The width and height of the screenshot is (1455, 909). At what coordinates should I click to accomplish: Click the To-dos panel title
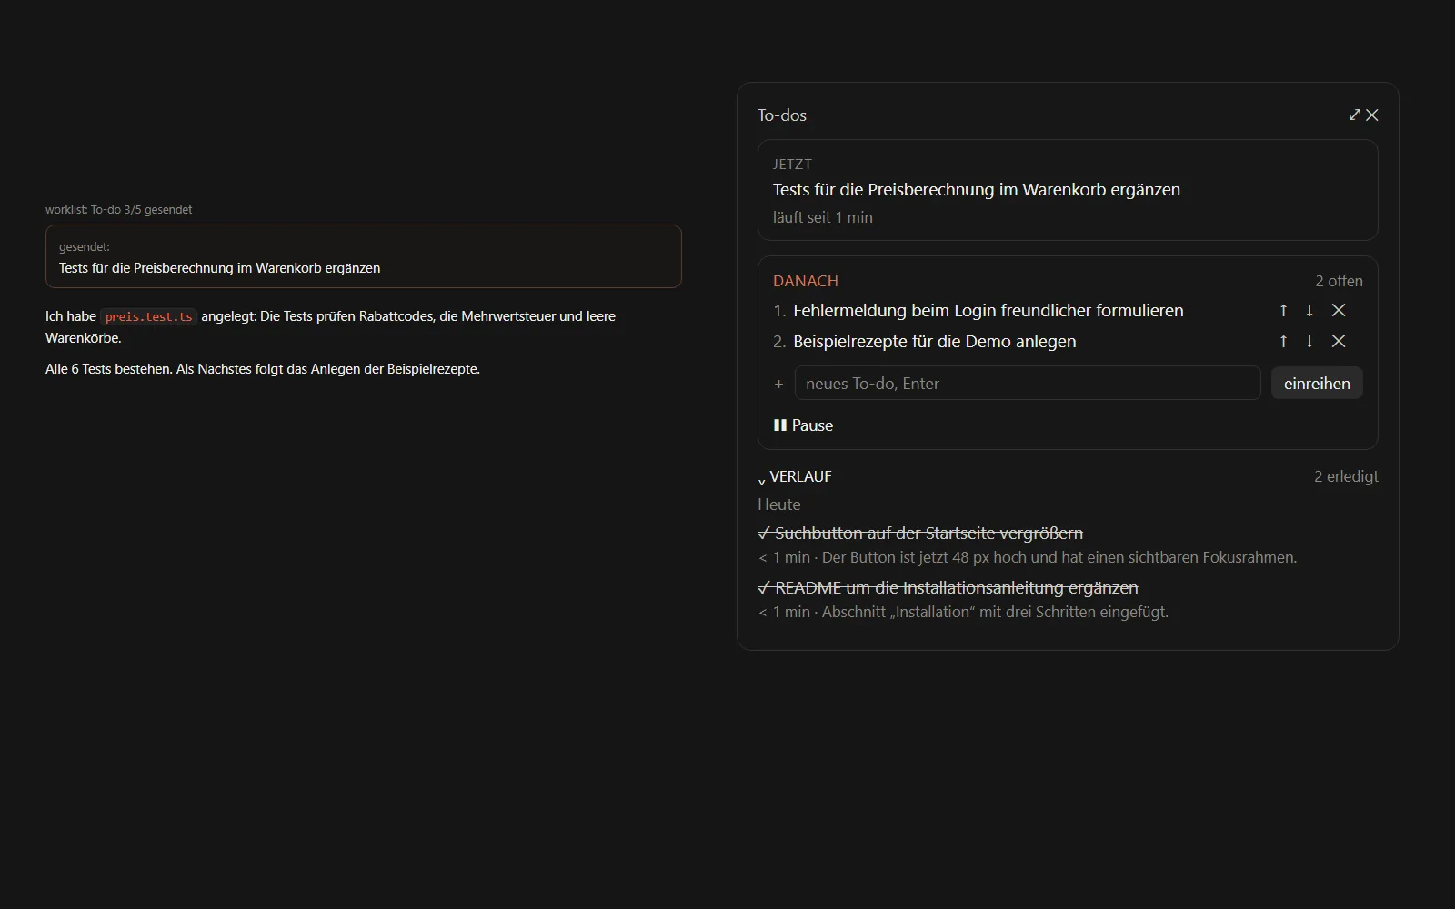tap(782, 115)
